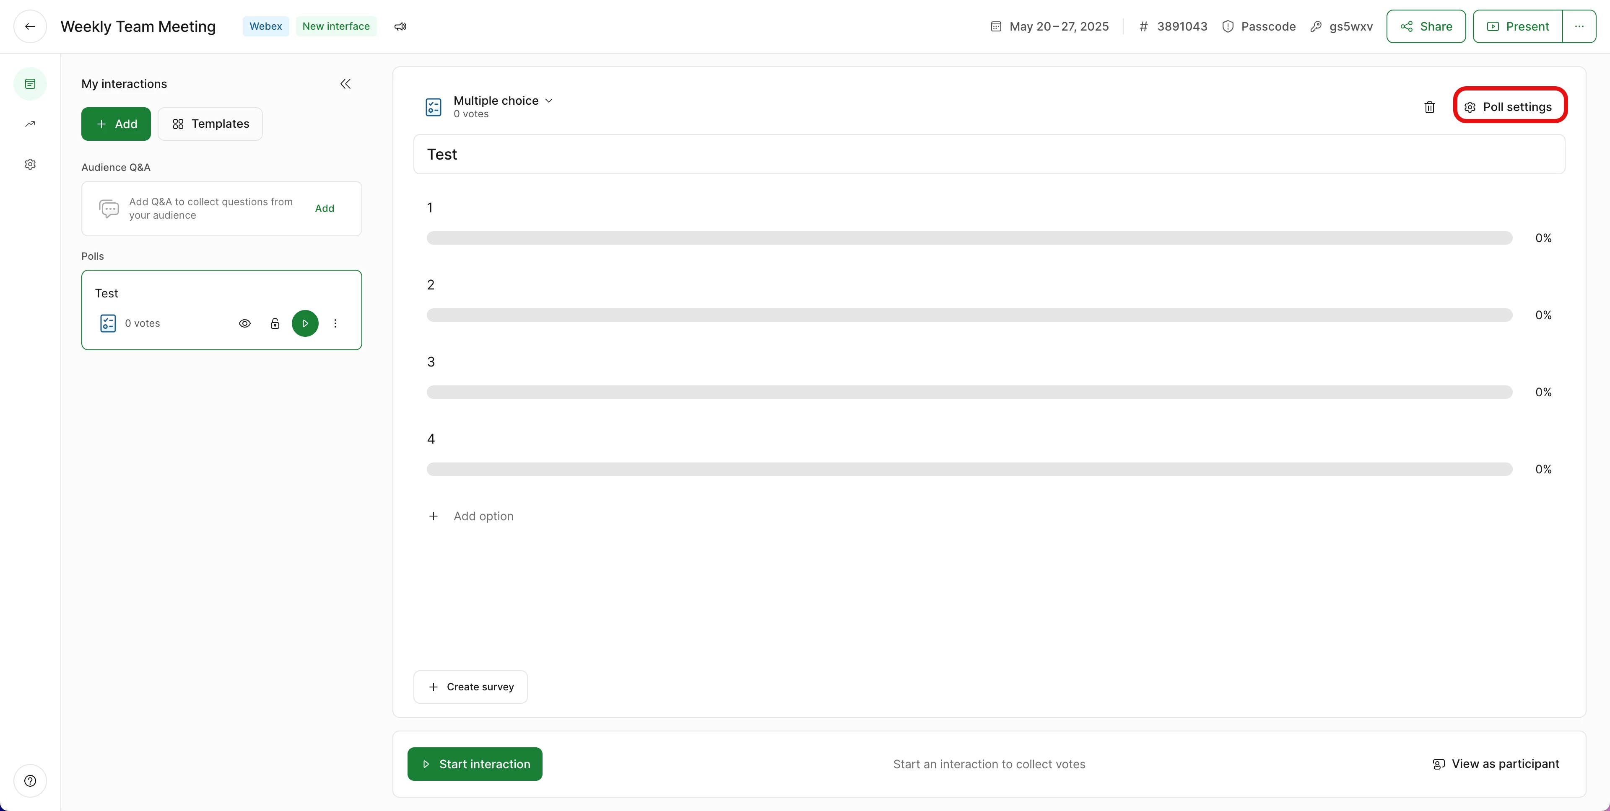Image resolution: width=1610 pixels, height=811 pixels.
Task: Click the Present button
Action: click(x=1517, y=26)
